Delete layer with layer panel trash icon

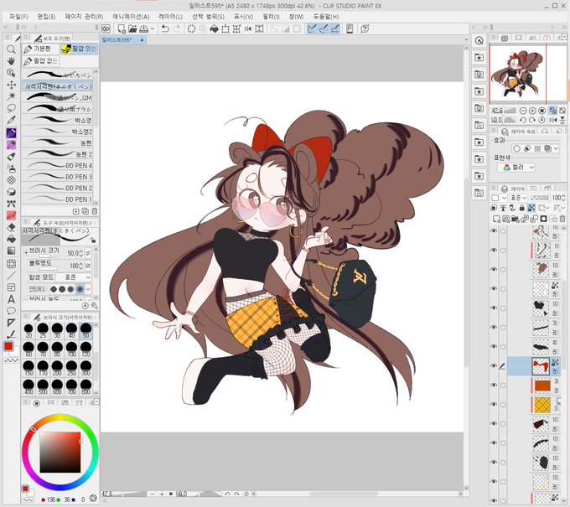(x=562, y=219)
